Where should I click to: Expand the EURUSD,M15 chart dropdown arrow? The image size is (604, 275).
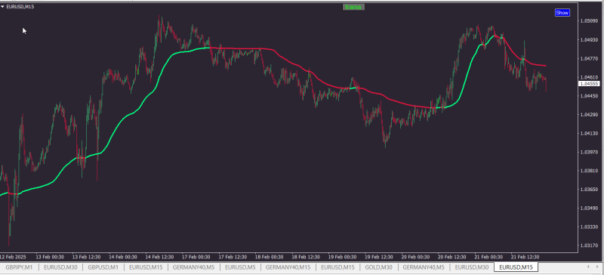(x=2, y=7)
